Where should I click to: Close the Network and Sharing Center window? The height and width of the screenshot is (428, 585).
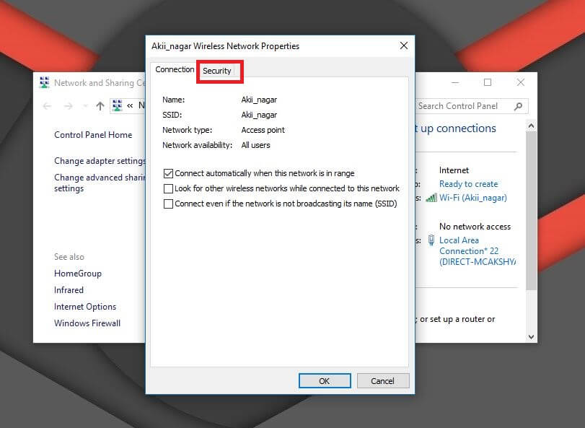(521, 82)
